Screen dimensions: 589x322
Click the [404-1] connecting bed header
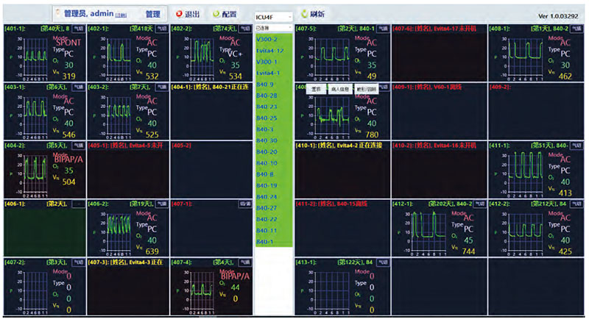[211, 87]
